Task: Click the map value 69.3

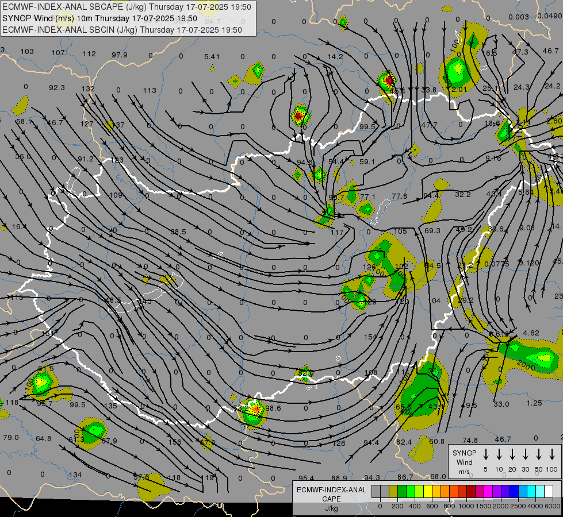Action: point(432,230)
